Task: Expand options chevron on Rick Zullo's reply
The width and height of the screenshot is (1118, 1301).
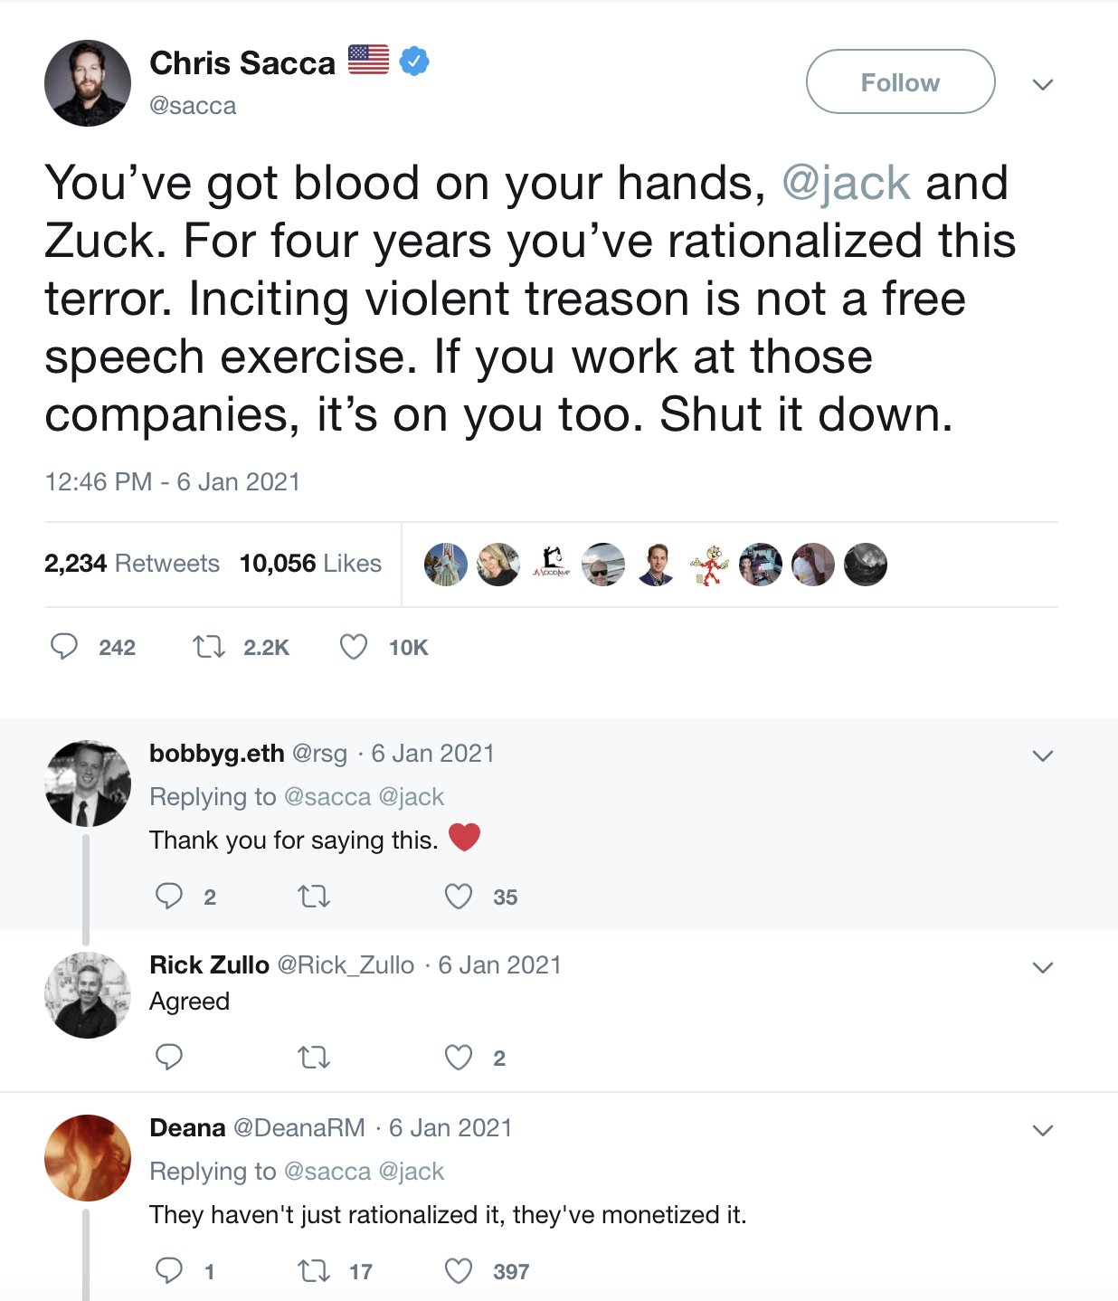Action: coord(1043,967)
